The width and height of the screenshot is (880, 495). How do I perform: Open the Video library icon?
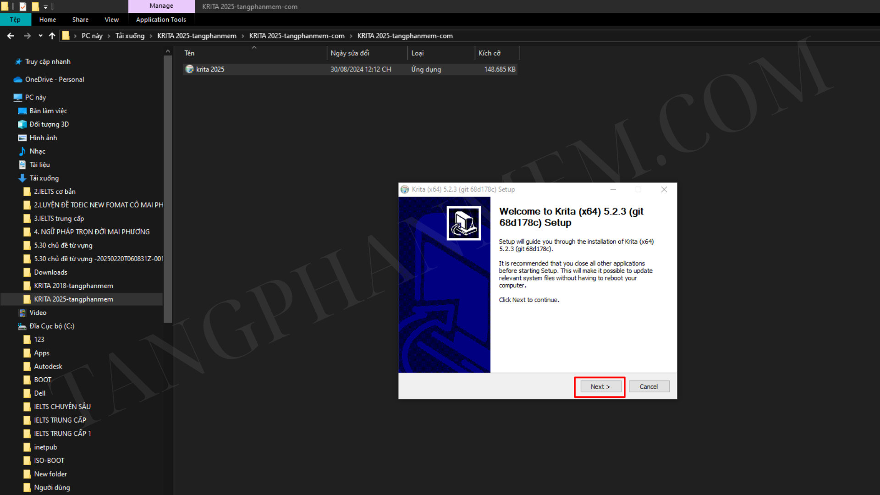pyautogui.click(x=22, y=313)
